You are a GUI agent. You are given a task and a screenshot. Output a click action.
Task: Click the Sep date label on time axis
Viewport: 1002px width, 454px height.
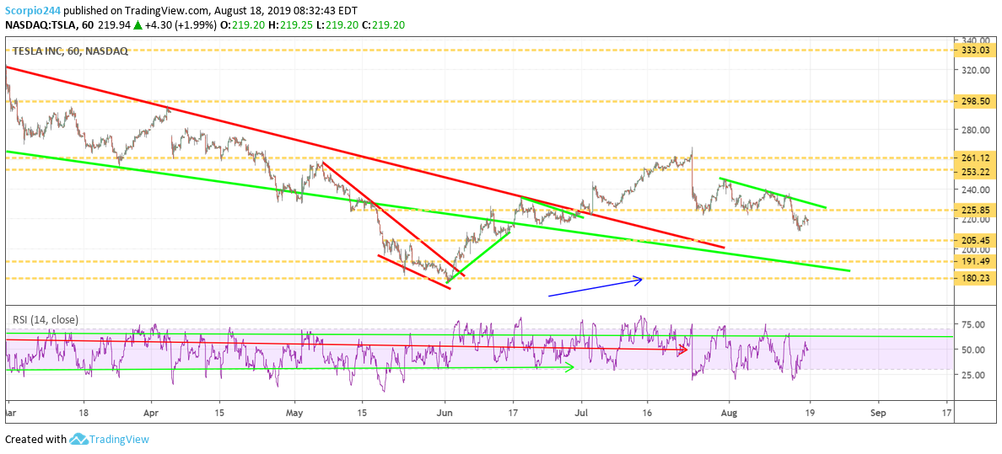pyautogui.click(x=878, y=413)
